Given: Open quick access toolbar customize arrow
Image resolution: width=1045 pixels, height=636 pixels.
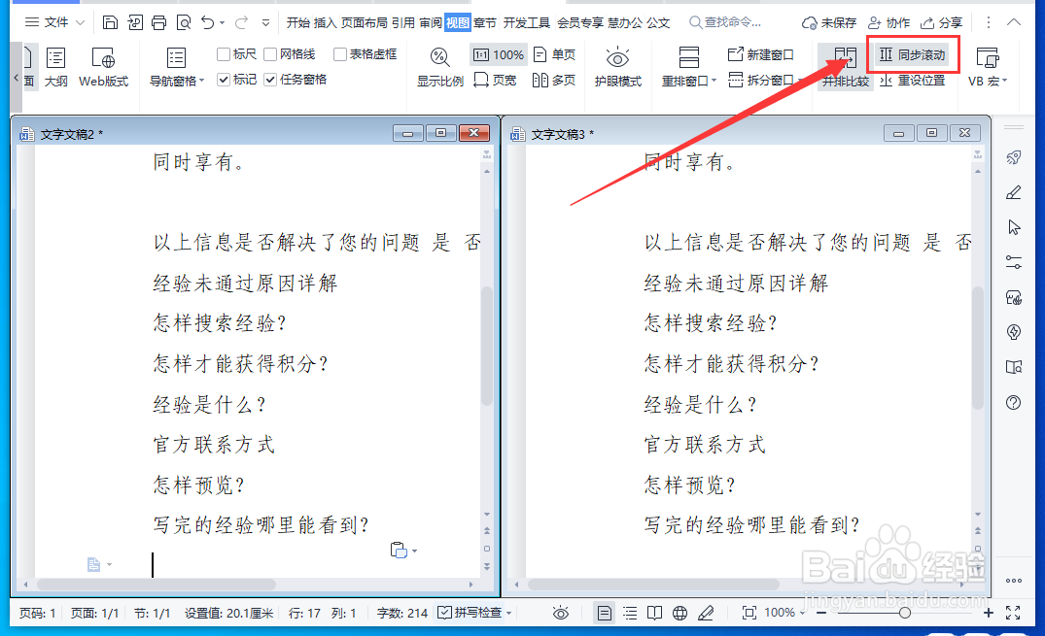Looking at the screenshot, I should click(x=266, y=22).
